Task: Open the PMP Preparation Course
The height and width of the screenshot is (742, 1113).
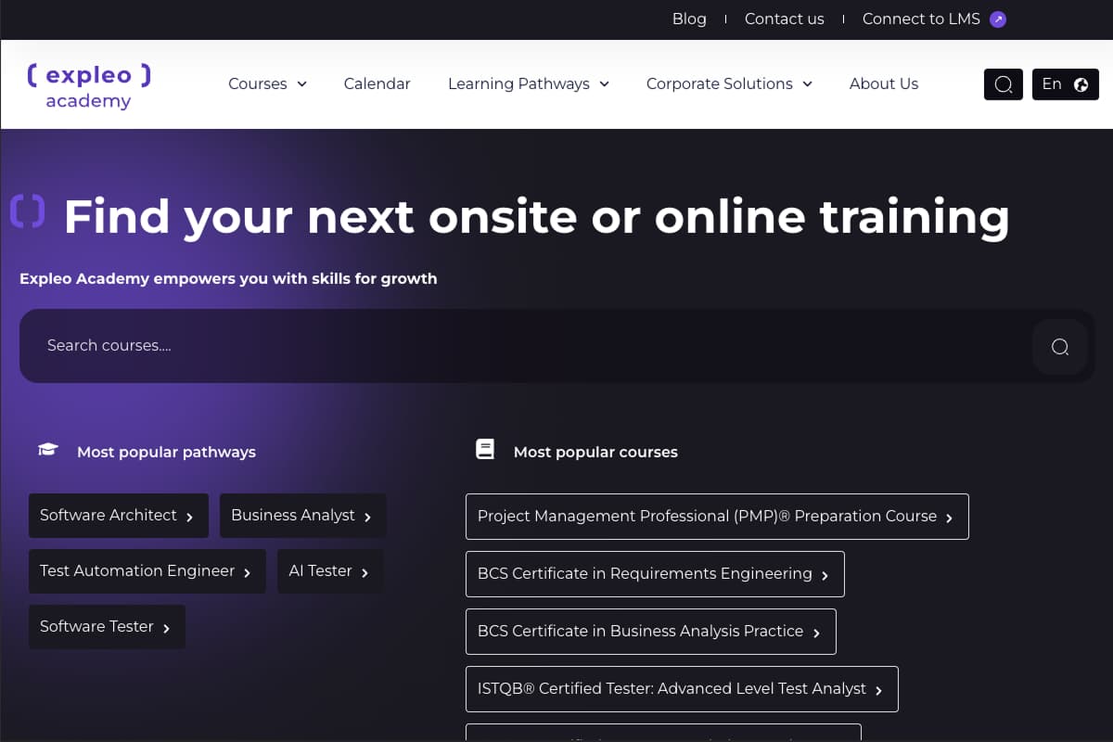Action: click(716, 517)
